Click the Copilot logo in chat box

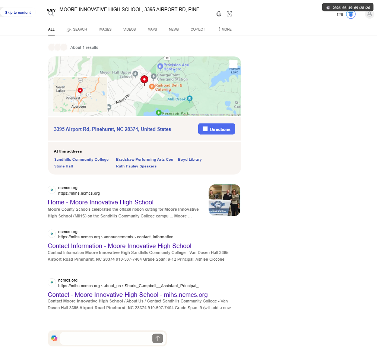coord(54,338)
